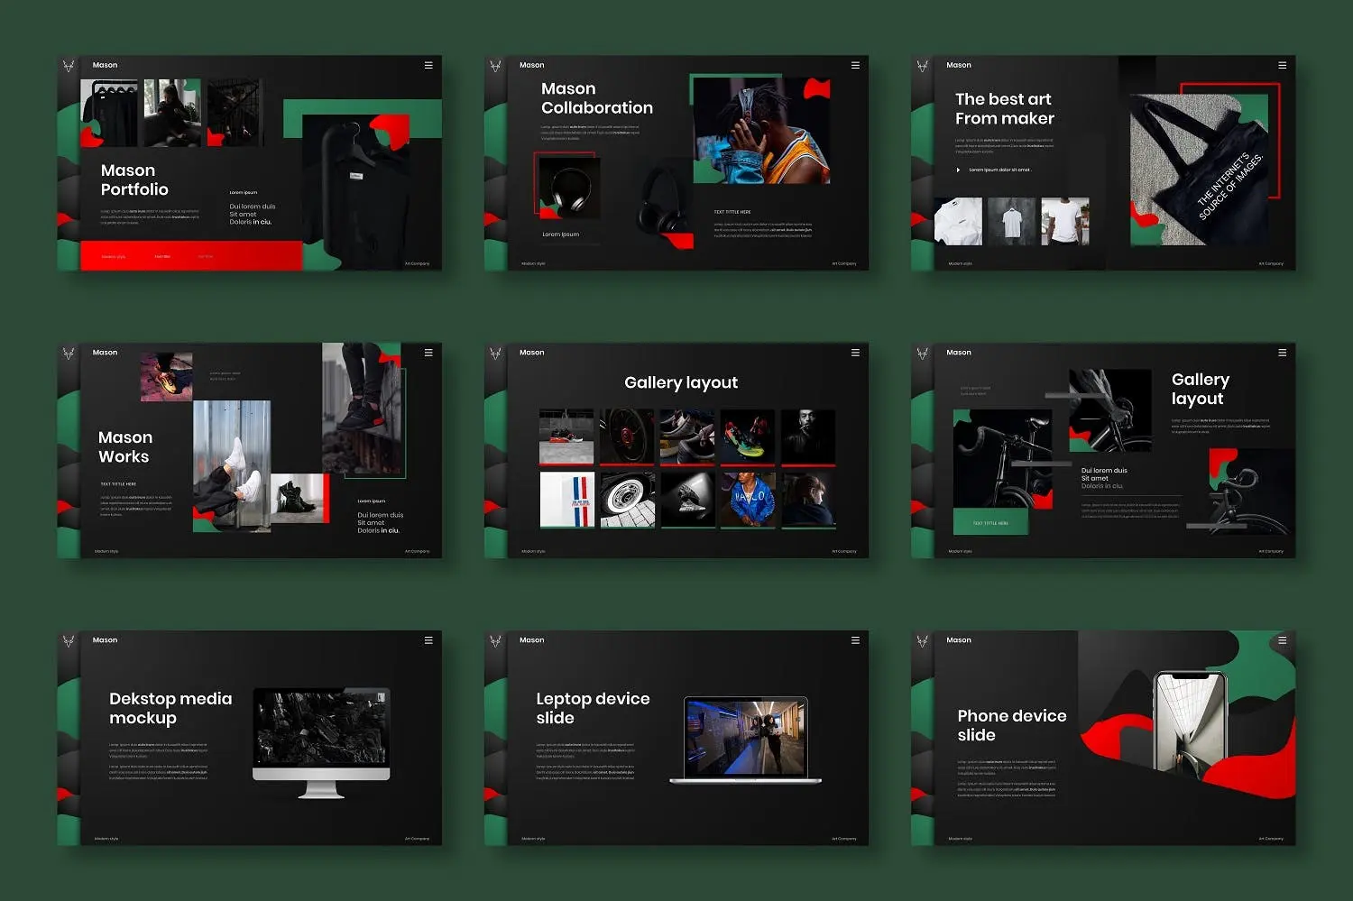Viewport: 1353px width, 901px height.
Task: Click 'Dui lorem duis' text on Mason Works slide
Action: point(381,515)
